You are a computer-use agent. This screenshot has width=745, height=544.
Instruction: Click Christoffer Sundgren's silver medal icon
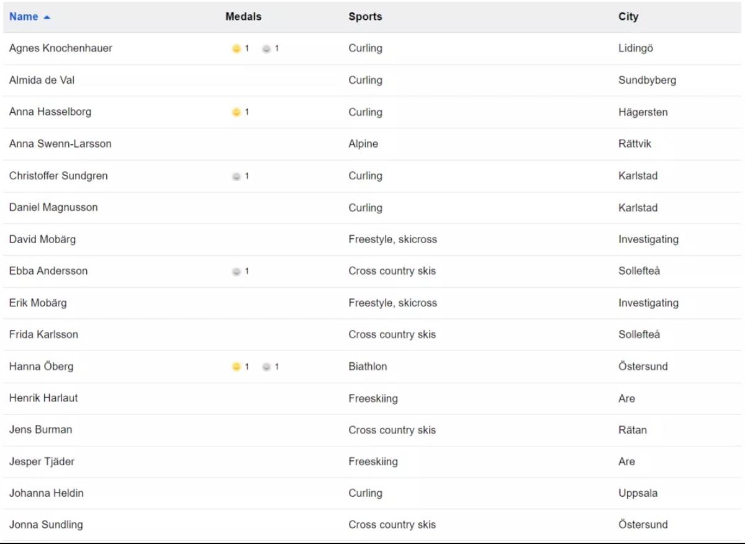(236, 176)
